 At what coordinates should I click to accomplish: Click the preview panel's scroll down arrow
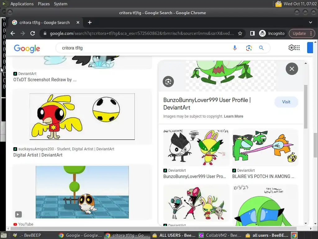[306, 223]
